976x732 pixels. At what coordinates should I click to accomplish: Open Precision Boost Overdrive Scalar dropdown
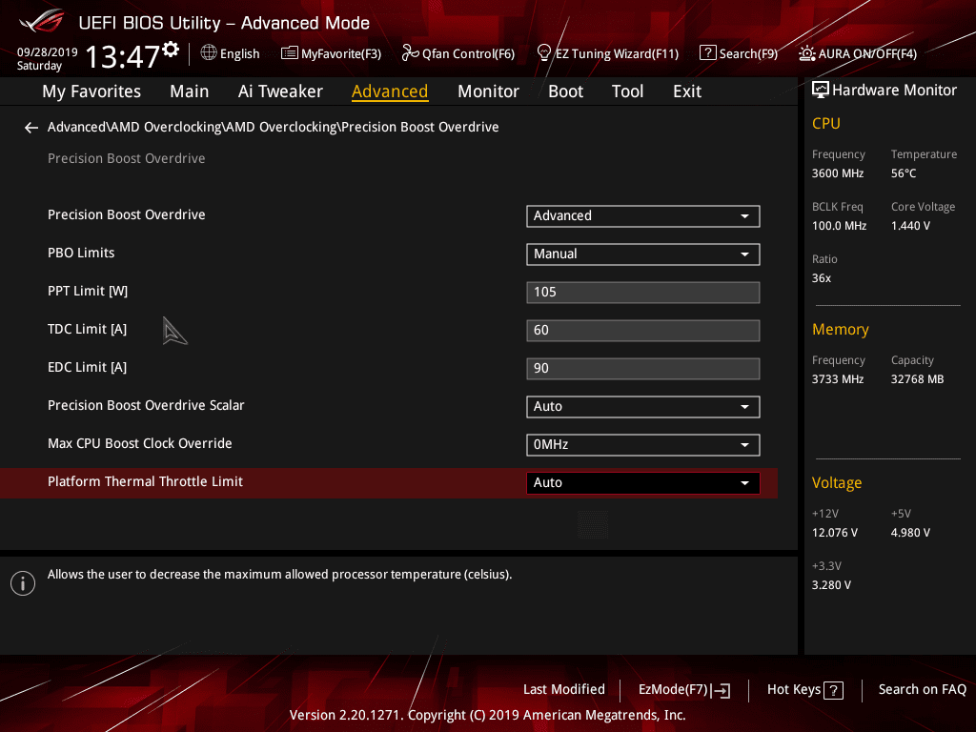[643, 406]
